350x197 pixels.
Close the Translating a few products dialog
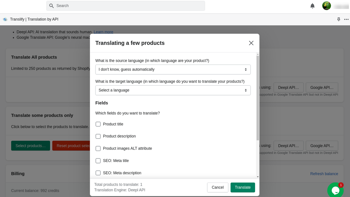coord(251,43)
